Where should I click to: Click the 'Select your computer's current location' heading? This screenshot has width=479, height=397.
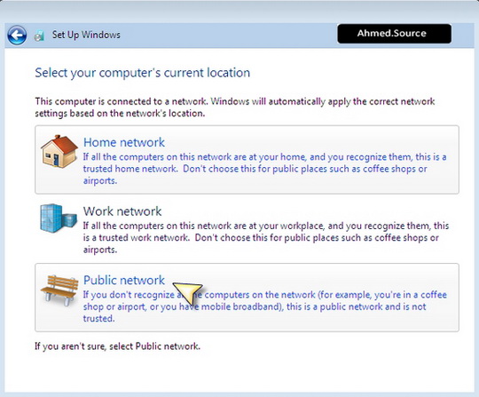(142, 73)
